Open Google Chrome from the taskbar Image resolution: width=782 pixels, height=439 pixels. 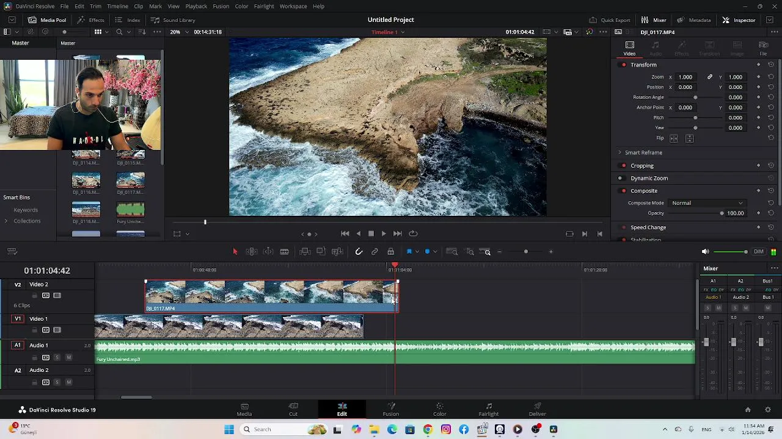(428, 429)
